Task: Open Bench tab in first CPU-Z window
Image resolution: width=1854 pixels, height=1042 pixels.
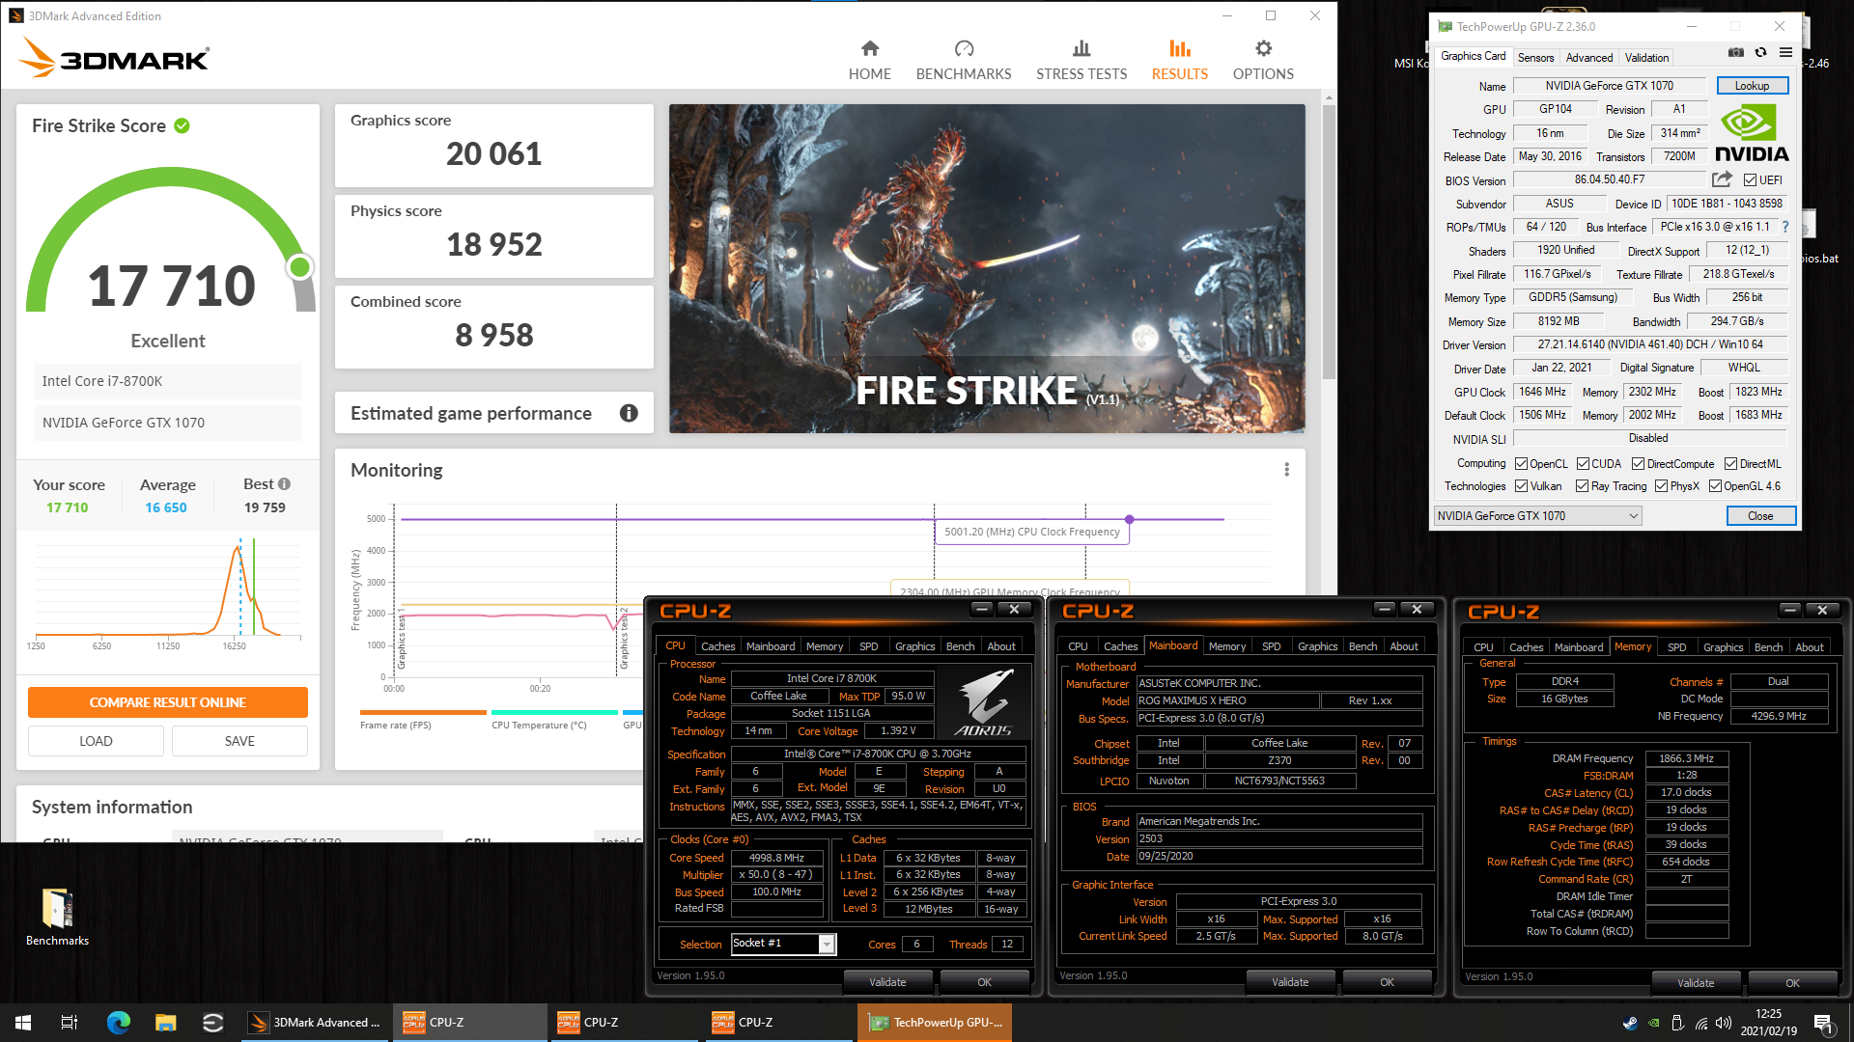Action: 960,646
